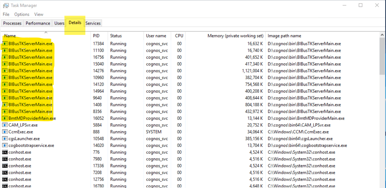Click path D:\cognos\bin\BmtMDProviderMain.exe

click(x=306, y=118)
